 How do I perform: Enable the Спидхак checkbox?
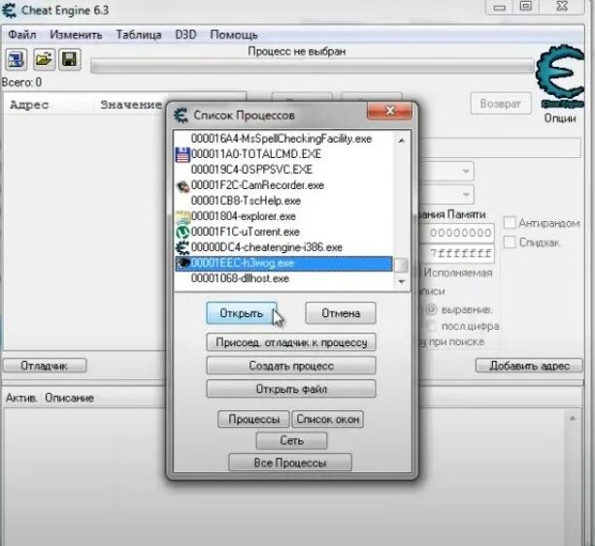pos(510,241)
